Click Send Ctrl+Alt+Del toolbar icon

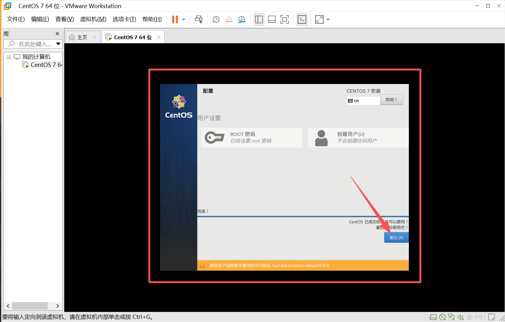click(x=199, y=20)
